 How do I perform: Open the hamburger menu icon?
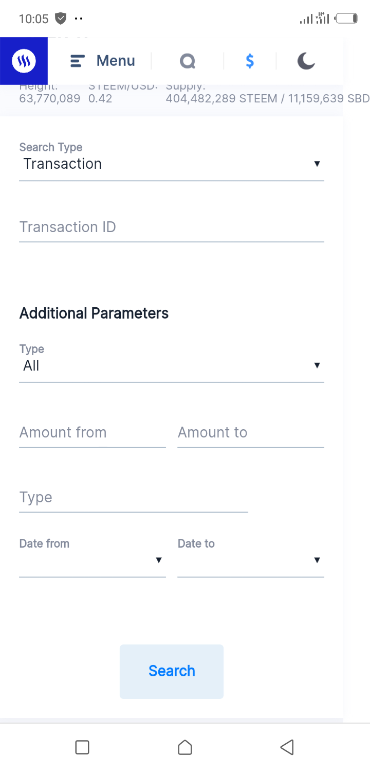(x=77, y=61)
